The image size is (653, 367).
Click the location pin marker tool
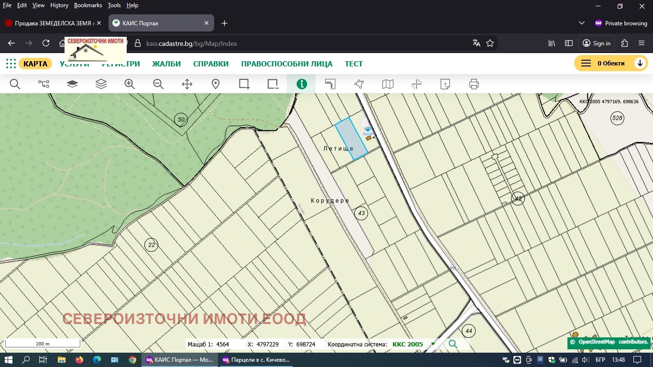pos(216,84)
